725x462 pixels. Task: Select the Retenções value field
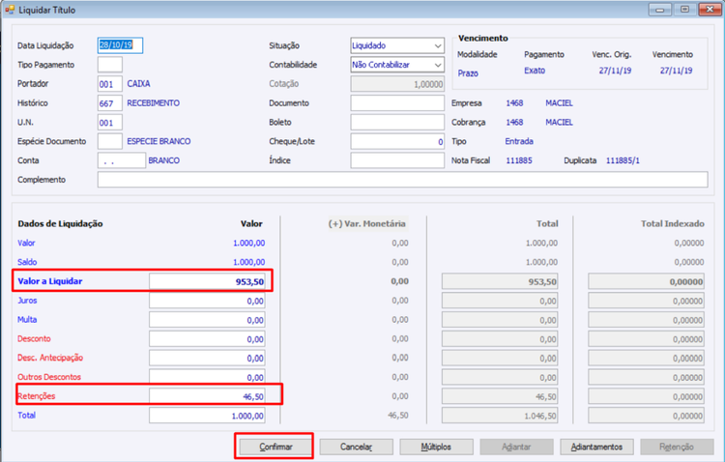pyautogui.click(x=207, y=396)
